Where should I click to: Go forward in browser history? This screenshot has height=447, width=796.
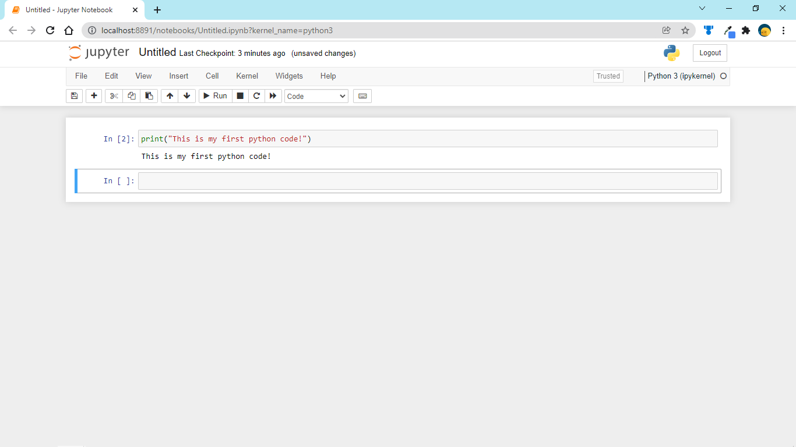tap(31, 30)
